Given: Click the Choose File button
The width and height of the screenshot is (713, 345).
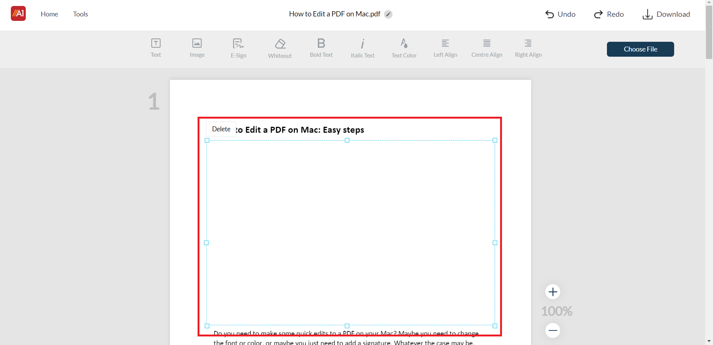Looking at the screenshot, I should click(x=640, y=49).
